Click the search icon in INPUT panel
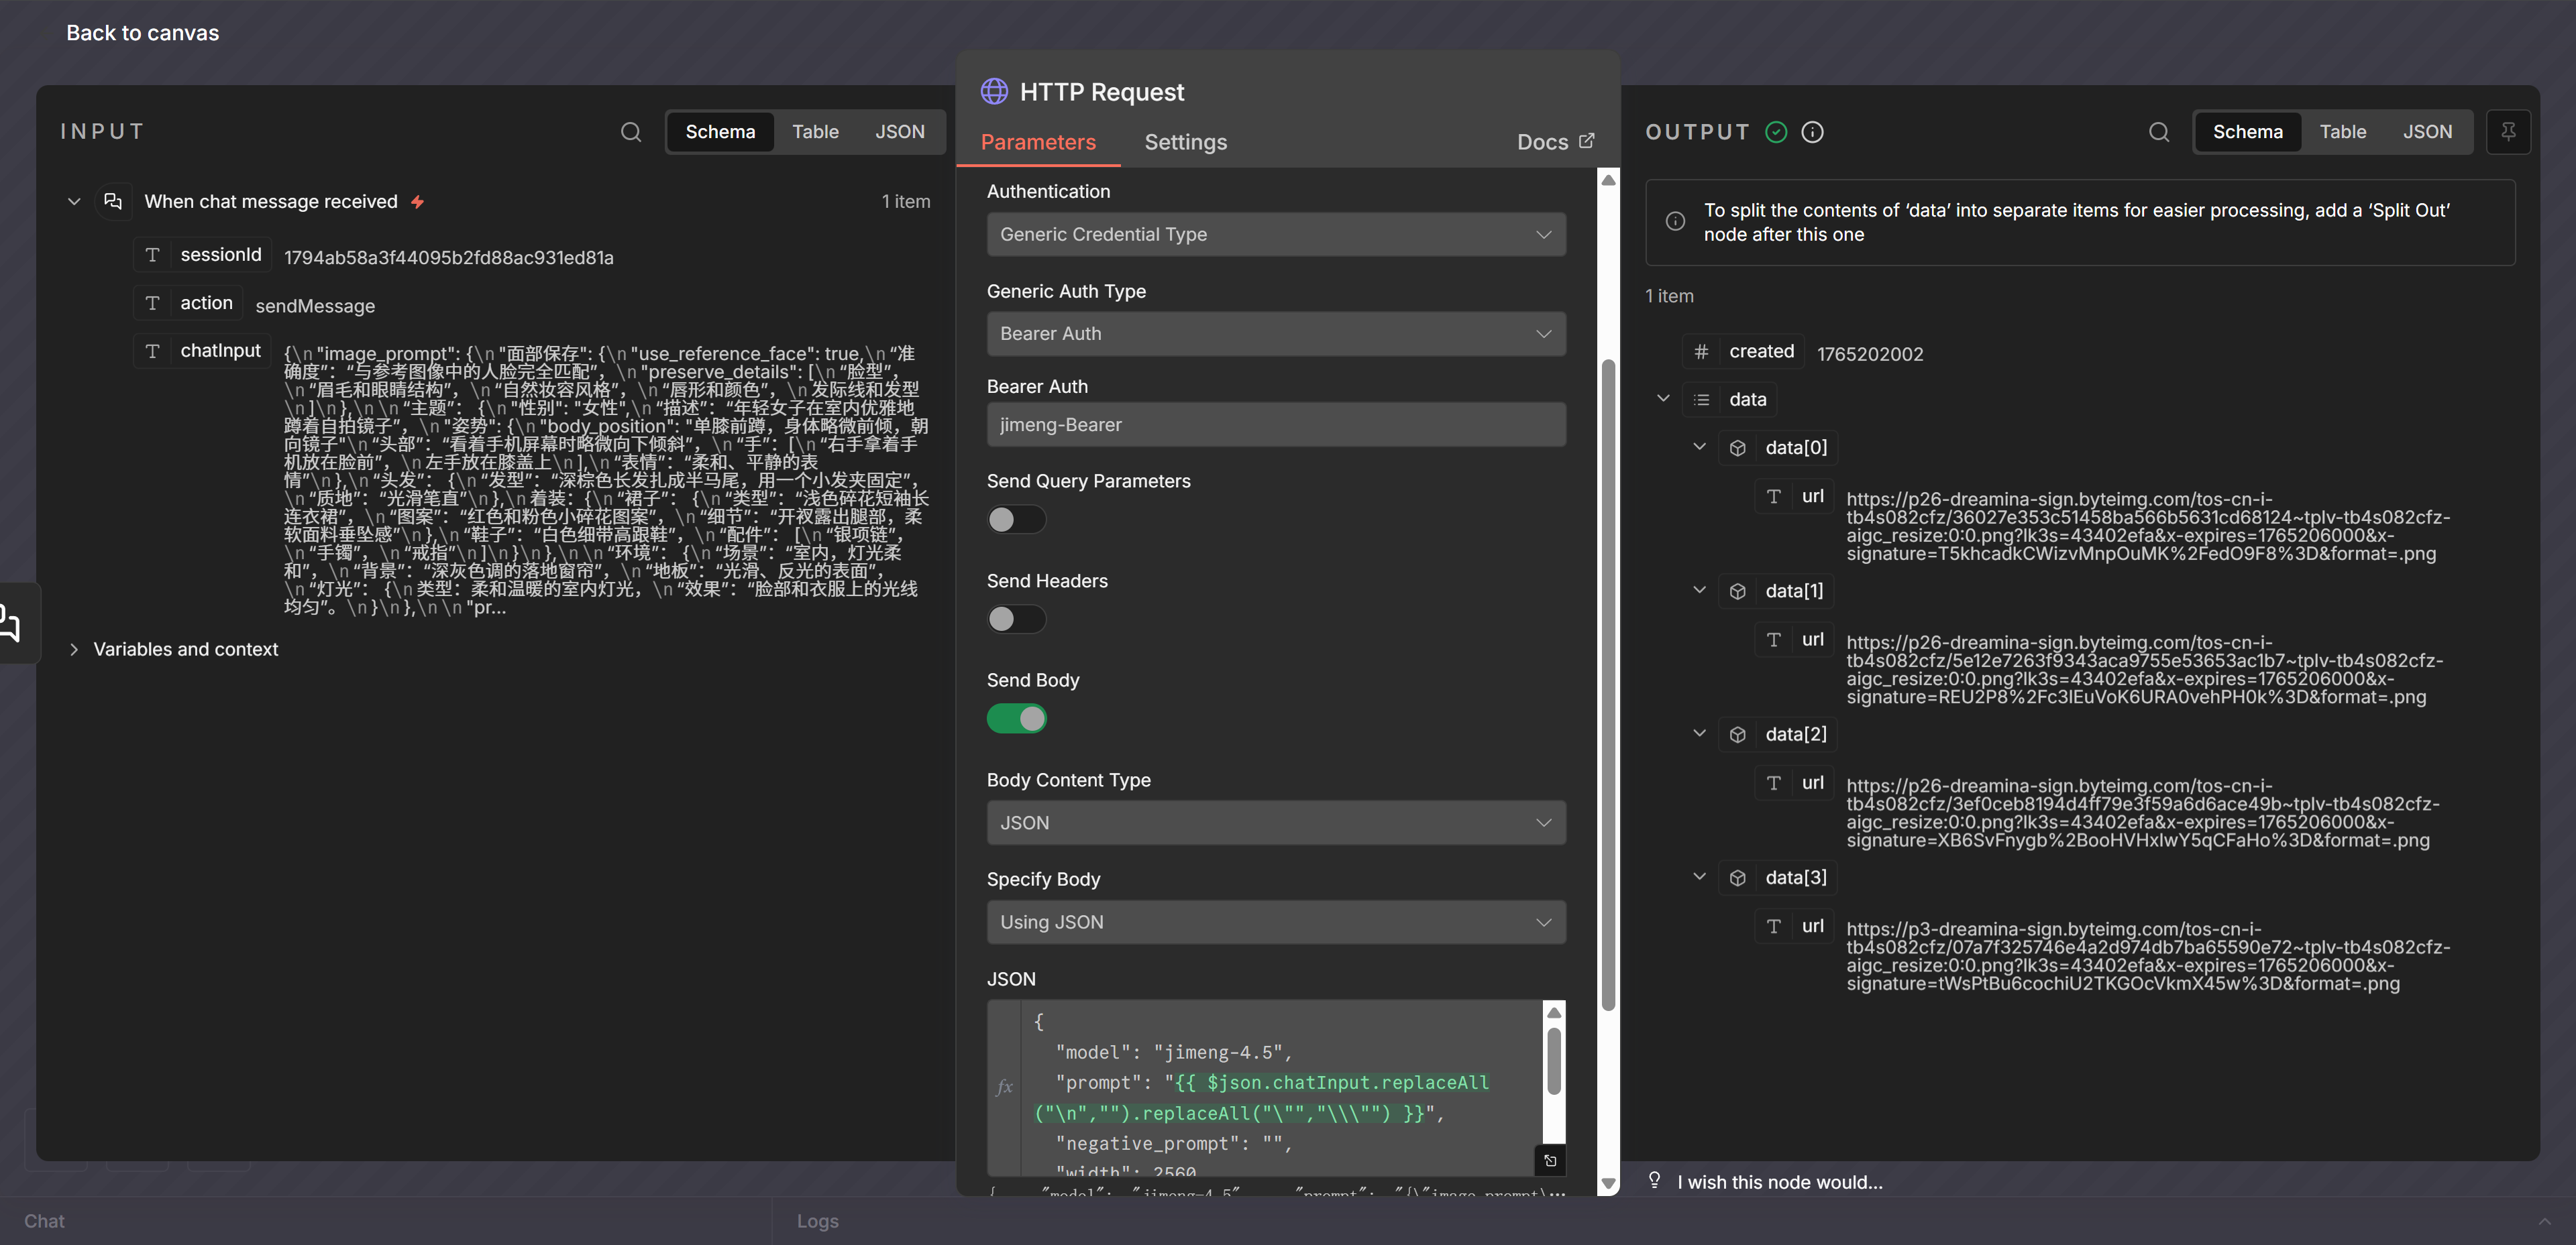 pyautogui.click(x=630, y=132)
